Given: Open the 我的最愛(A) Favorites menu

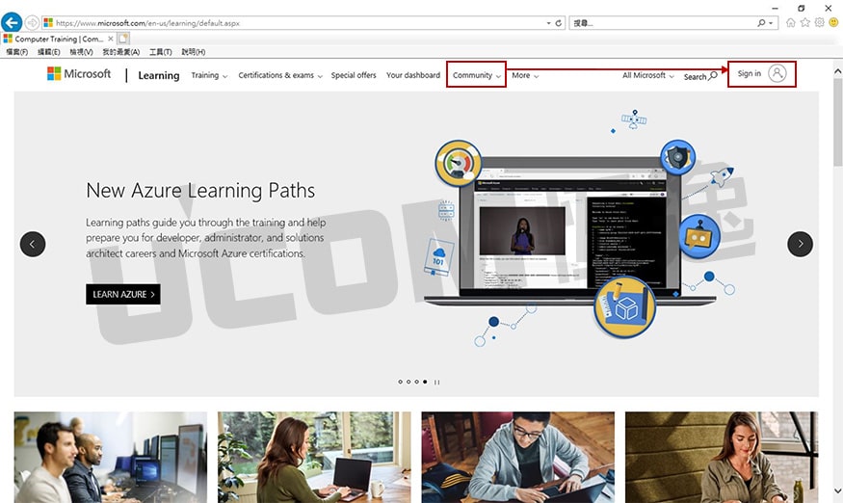Looking at the screenshot, I should pos(121,52).
